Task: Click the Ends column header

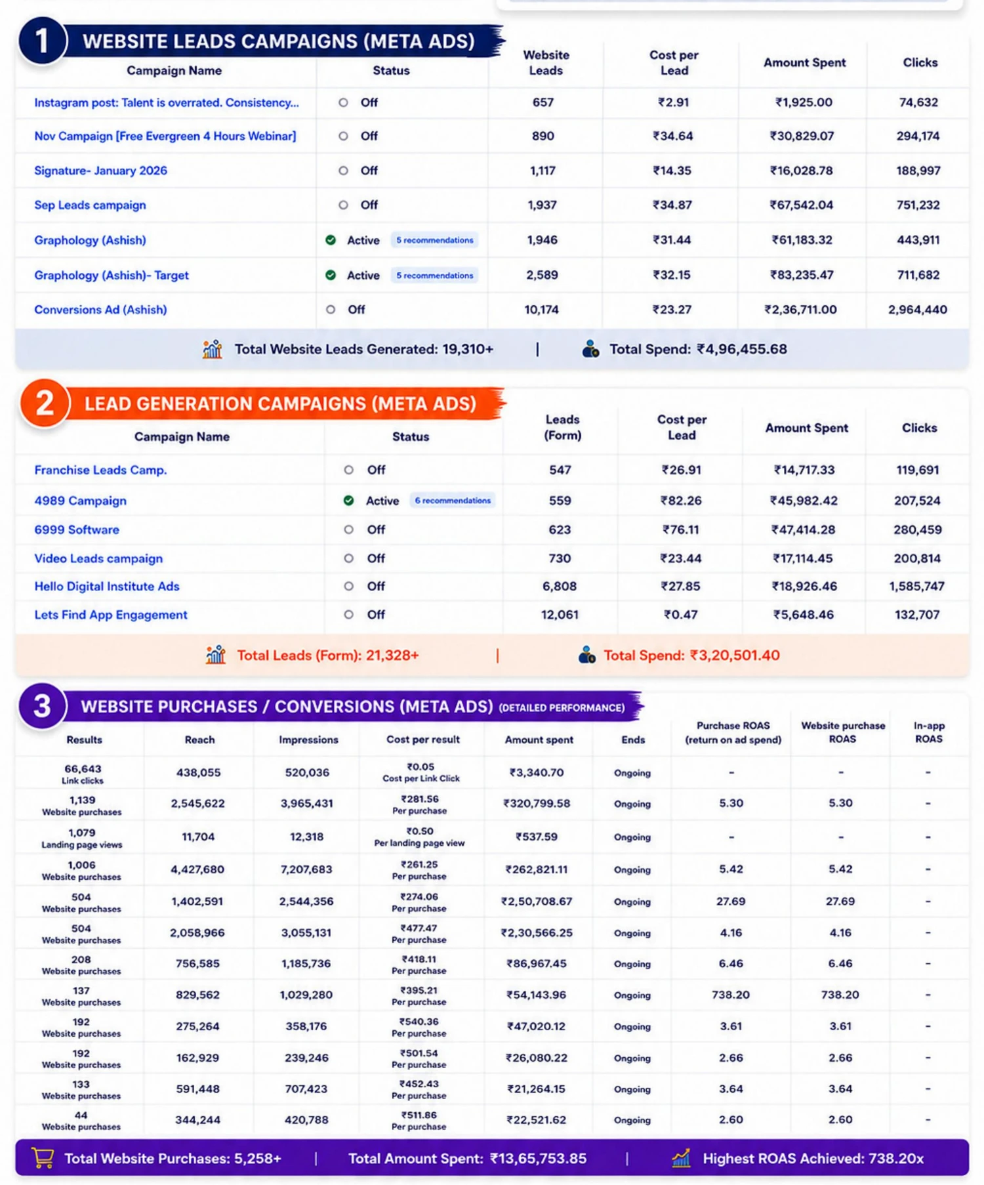Action: (633, 739)
